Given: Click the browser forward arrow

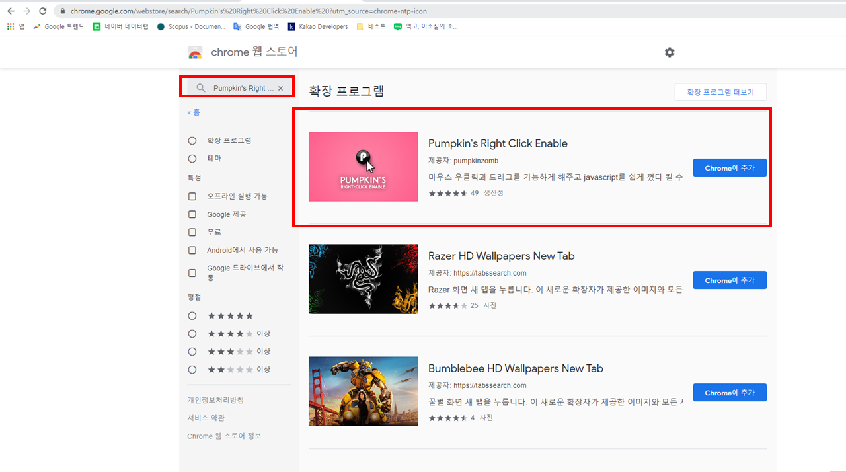Looking at the screenshot, I should (x=27, y=11).
